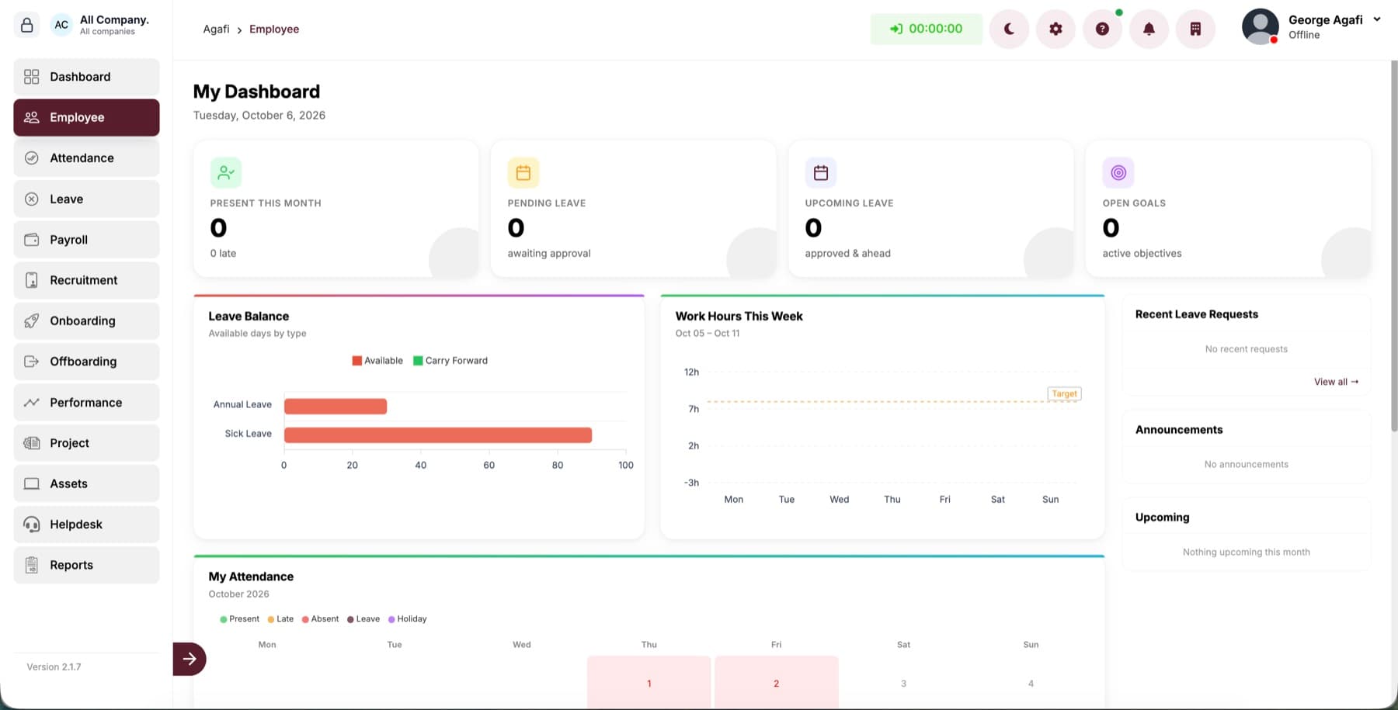Click the Employee breadcrumb
1398x710 pixels.
pos(274,29)
